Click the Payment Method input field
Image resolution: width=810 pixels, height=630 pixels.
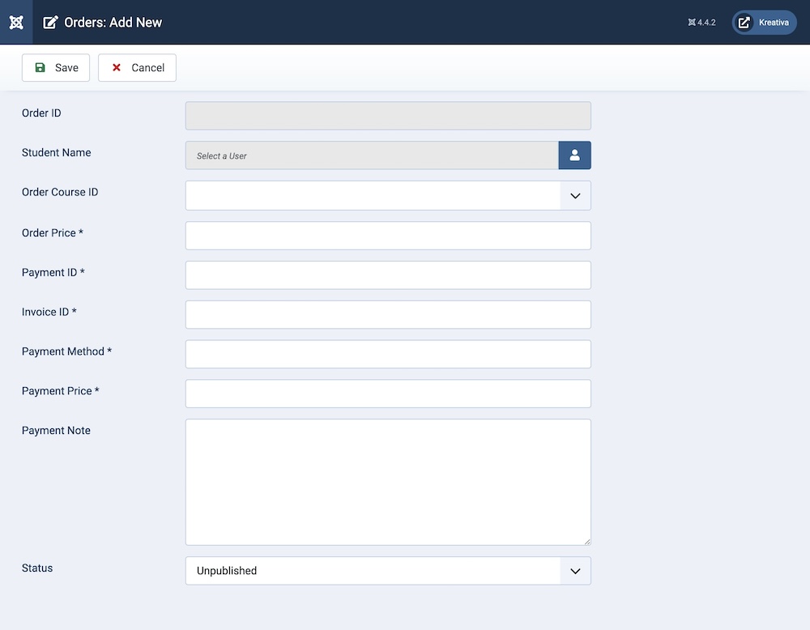(388, 354)
